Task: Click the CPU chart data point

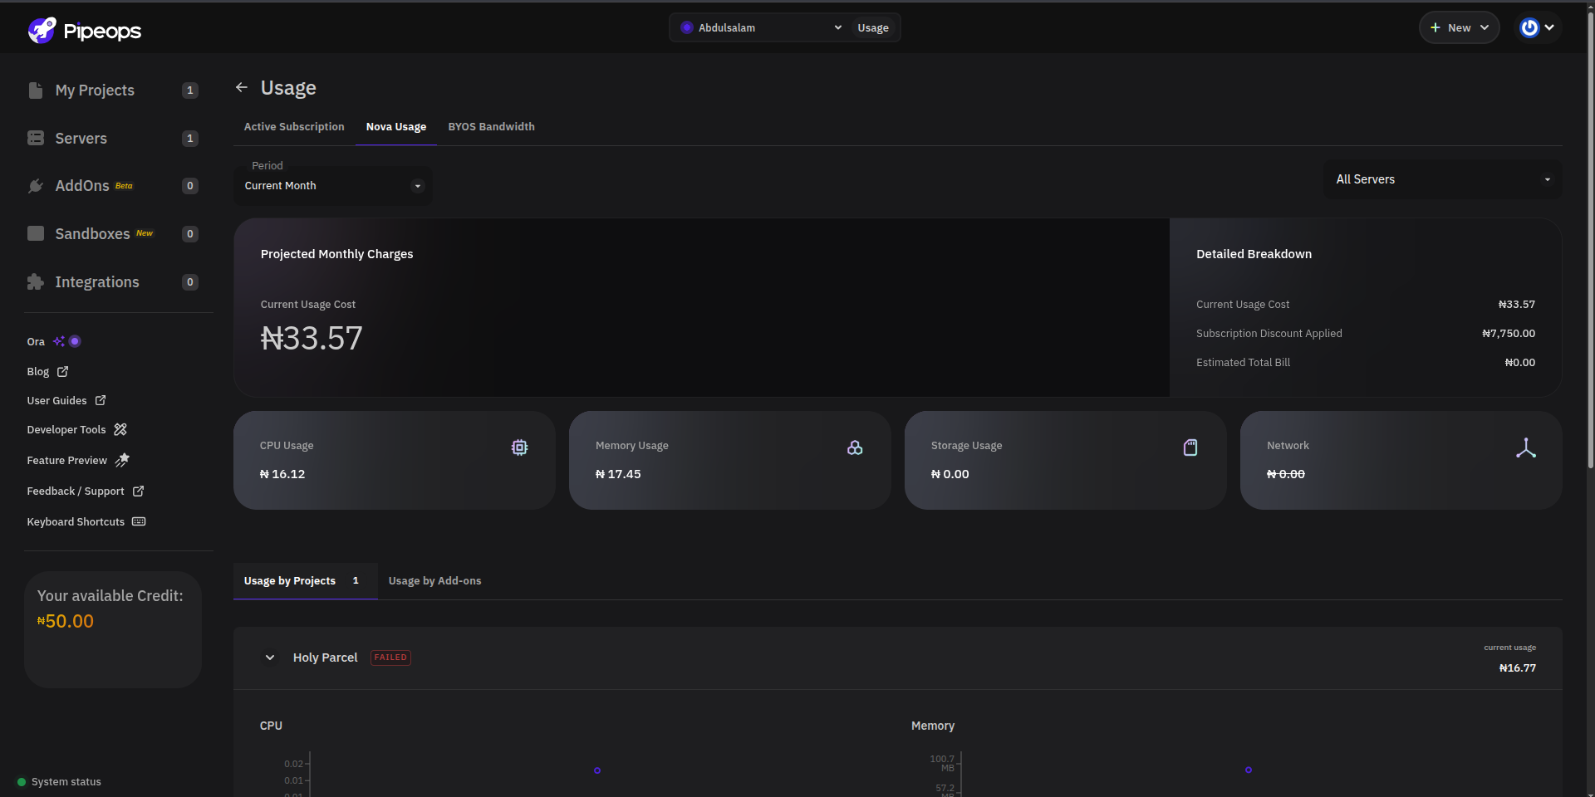Action: pyautogui.click(x=597, y=770)
